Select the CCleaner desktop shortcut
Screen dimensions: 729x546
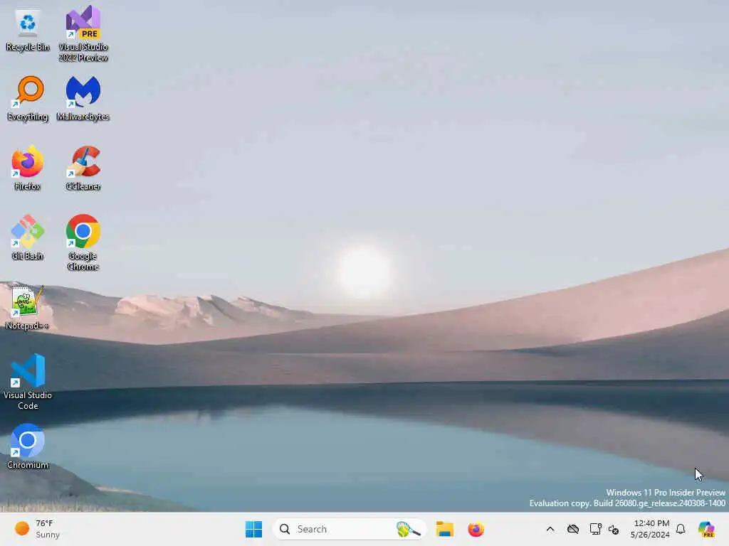pyautogui.click(x=83, y=168)
